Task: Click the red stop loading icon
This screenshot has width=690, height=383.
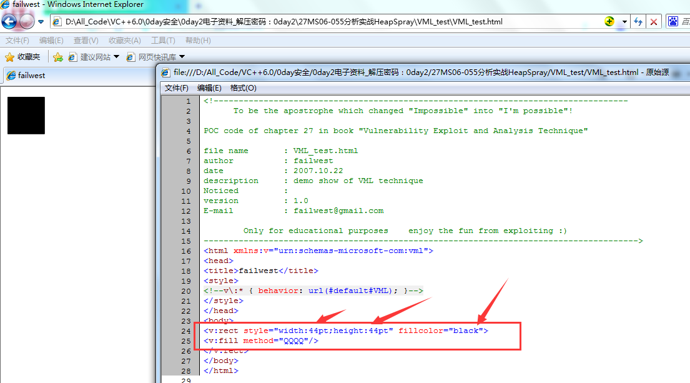Action: pos(654,22)
